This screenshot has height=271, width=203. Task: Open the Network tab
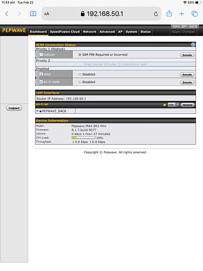click(90, 31)
